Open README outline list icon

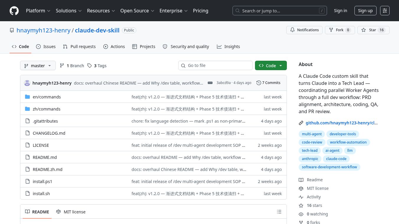(x=279, y=212)
